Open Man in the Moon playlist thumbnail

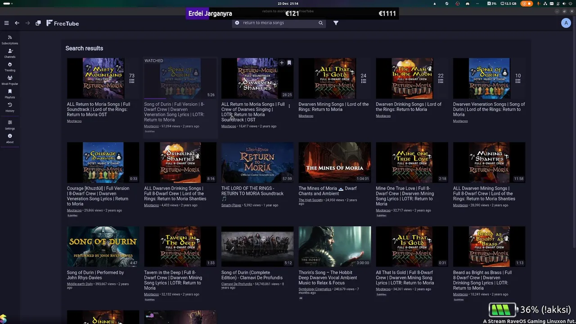pos(412,78)
